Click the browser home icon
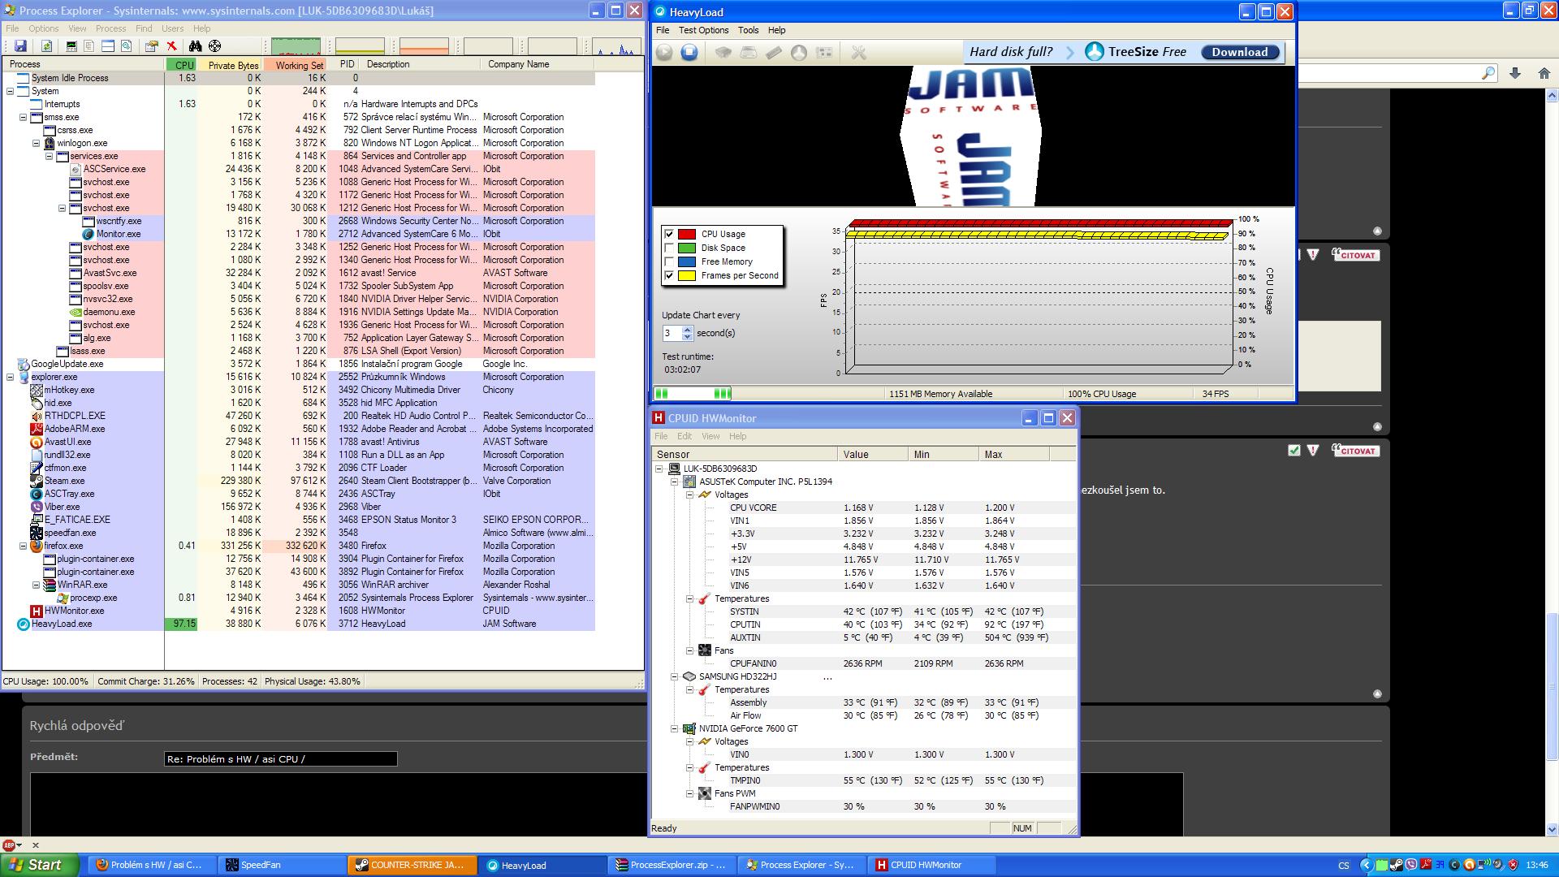Screen dimensions: 1559x877 pyautogui.click(x=1544, y=73)
